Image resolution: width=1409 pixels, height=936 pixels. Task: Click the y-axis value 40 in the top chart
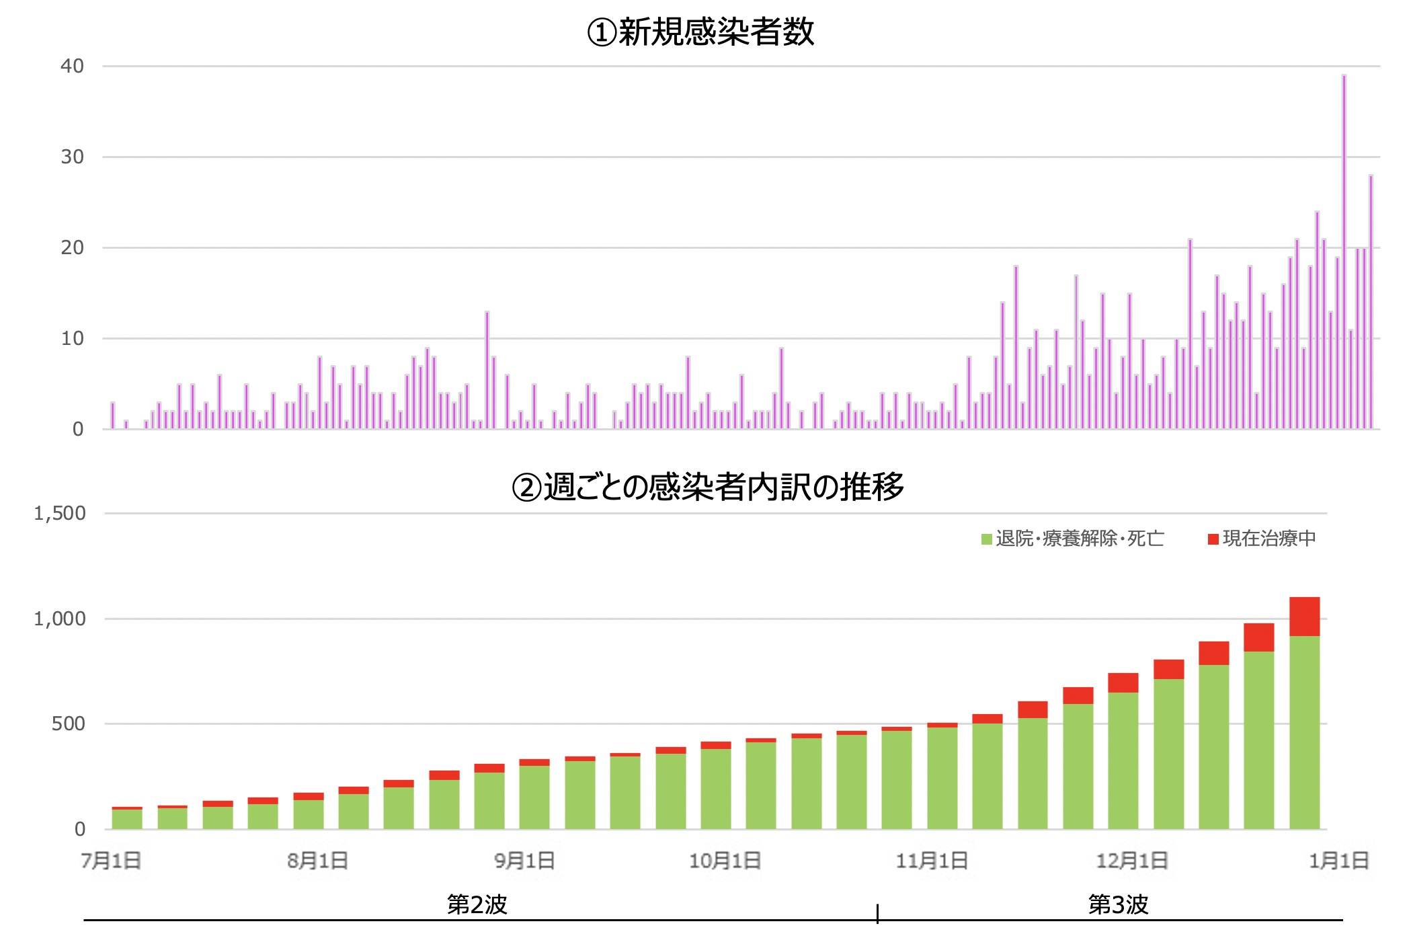73,66
